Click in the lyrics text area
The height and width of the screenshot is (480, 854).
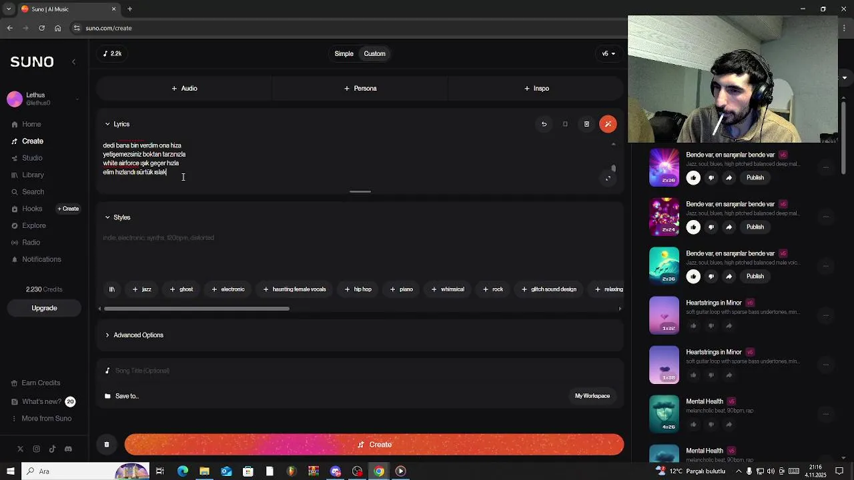click(352, 159)
